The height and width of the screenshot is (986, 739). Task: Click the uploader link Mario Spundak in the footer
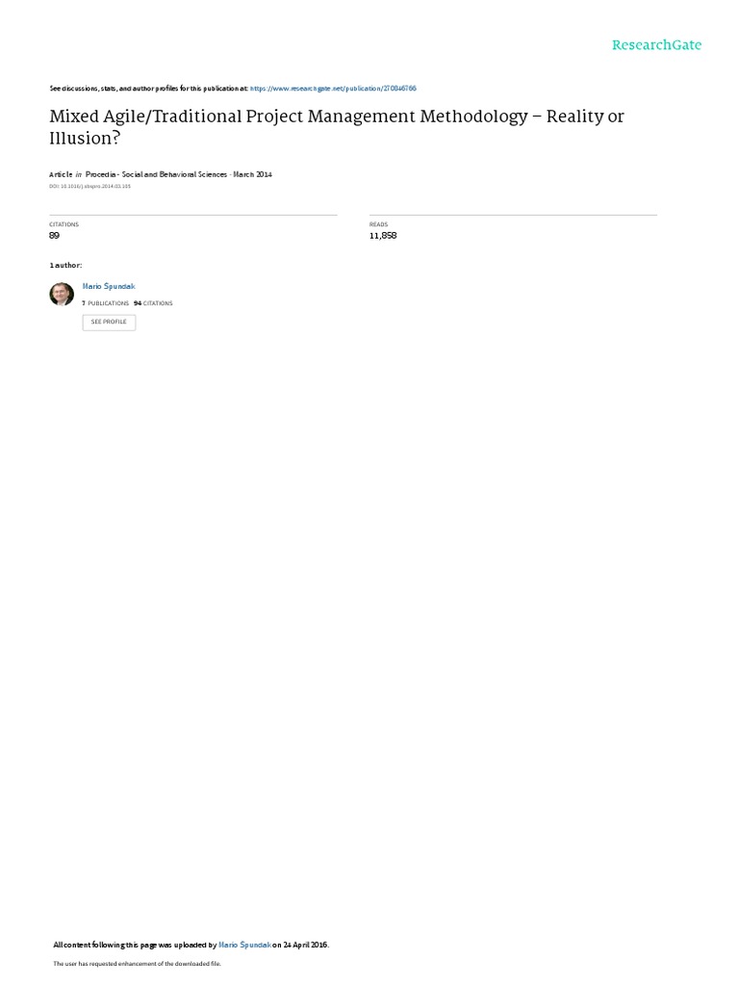pos(245,945)
